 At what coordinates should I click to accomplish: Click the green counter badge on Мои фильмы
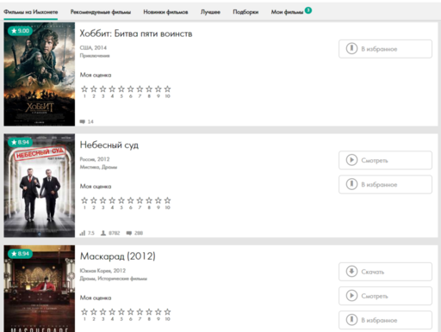pyautogui.click(x=308, y=10)
